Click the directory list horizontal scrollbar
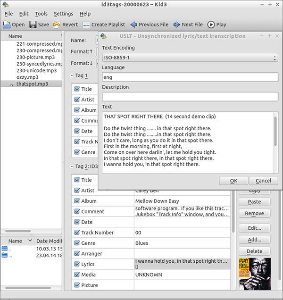The height and width of the screenshot is (300, 283). pos(28,288)
